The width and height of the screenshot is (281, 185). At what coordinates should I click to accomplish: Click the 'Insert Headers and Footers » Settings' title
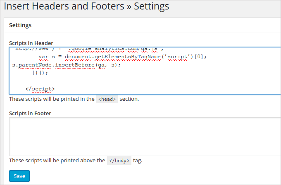pyautogui.click(x=86, y=6)
